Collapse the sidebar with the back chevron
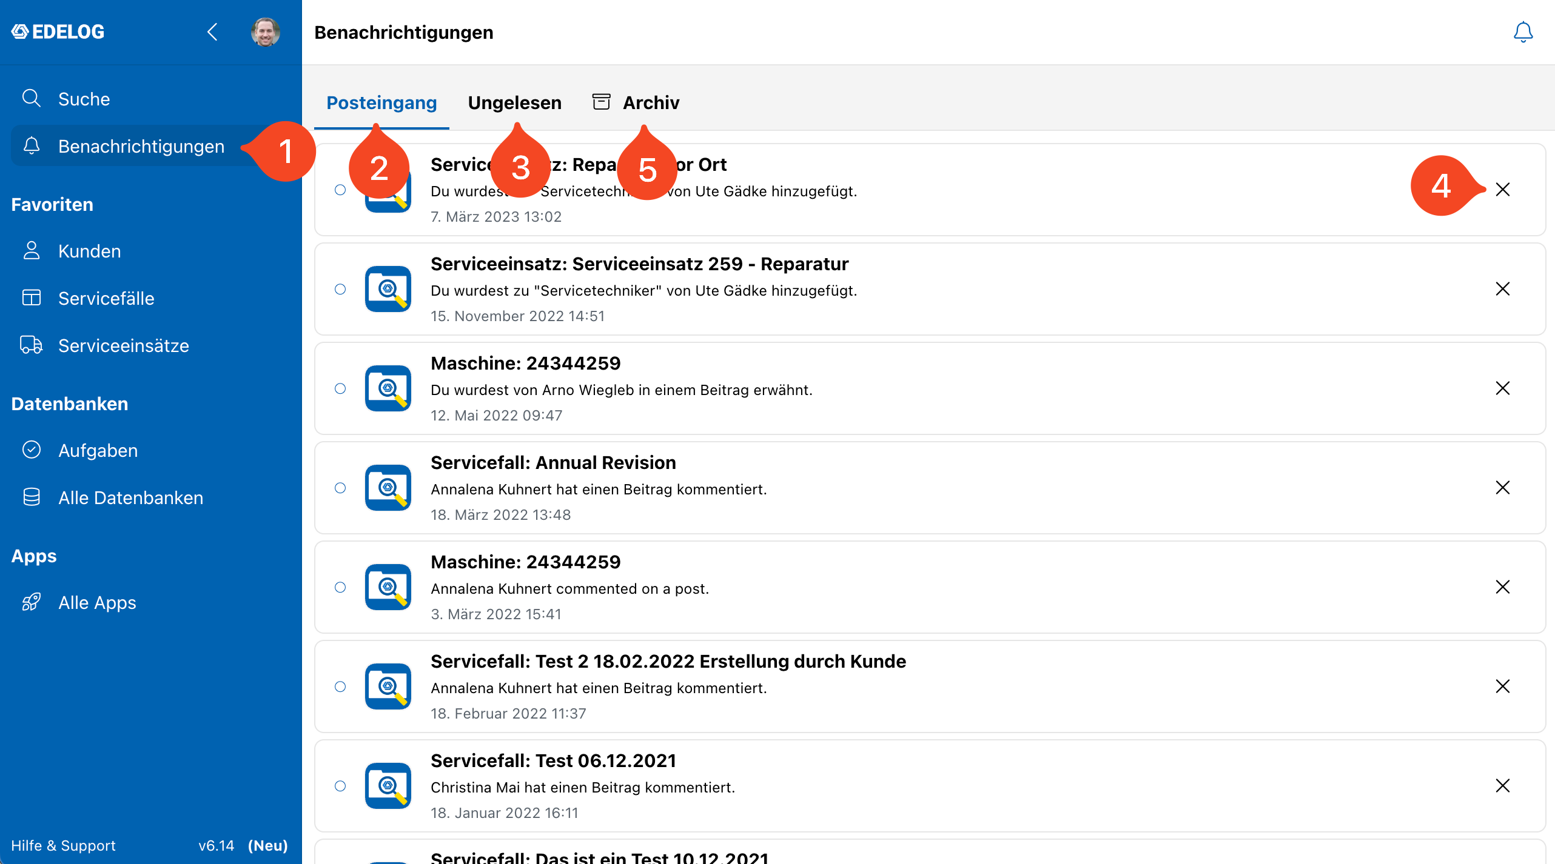 tap(212, 32)
